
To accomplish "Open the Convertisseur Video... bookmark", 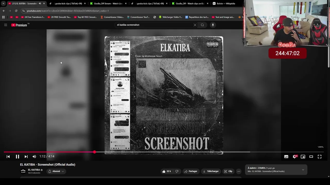I will pyautogui.click(x=112, y=17).
